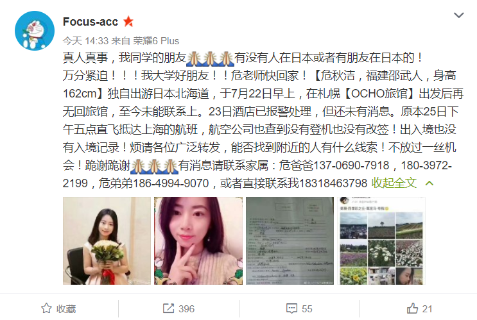Click the 收藏 star icon
477x320 pixels.
46,308
